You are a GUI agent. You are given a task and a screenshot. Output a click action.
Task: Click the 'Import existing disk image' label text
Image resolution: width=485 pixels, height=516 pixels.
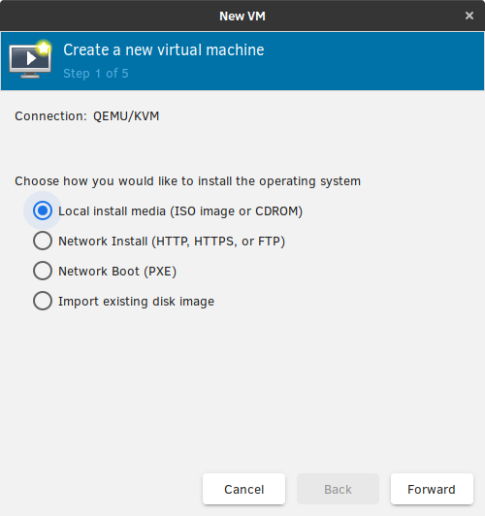click(x=136, y=302)
